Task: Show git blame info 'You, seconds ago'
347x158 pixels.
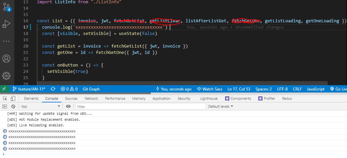Action: pos(174,89)
